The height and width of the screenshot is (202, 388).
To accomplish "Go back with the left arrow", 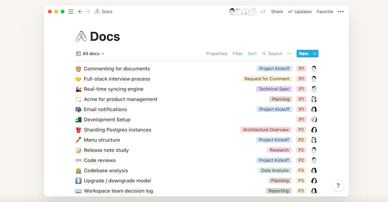I will point(80,12).
